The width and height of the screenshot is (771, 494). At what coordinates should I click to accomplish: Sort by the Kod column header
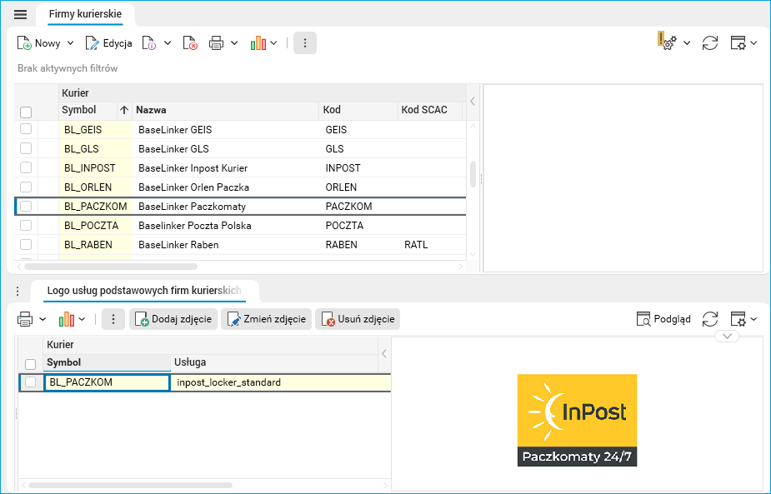pyautogui.click(x=358, y=110)
